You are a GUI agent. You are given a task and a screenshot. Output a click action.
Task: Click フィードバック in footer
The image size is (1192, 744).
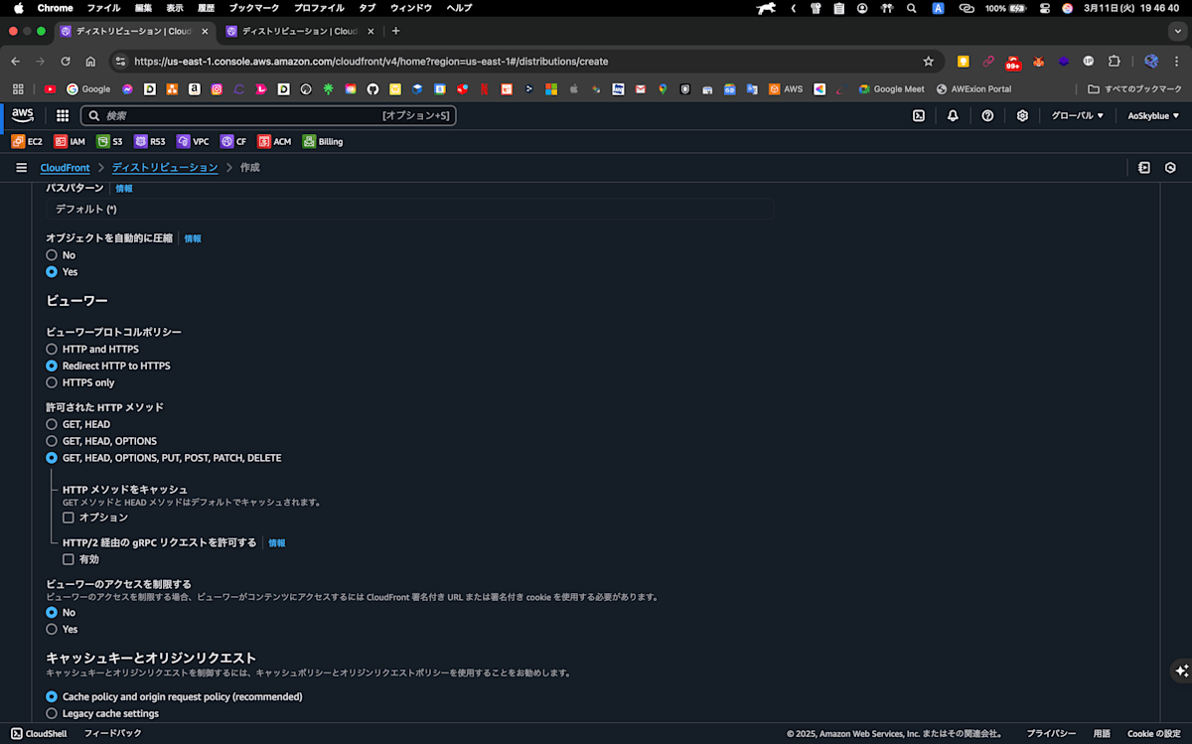[112, 733]
